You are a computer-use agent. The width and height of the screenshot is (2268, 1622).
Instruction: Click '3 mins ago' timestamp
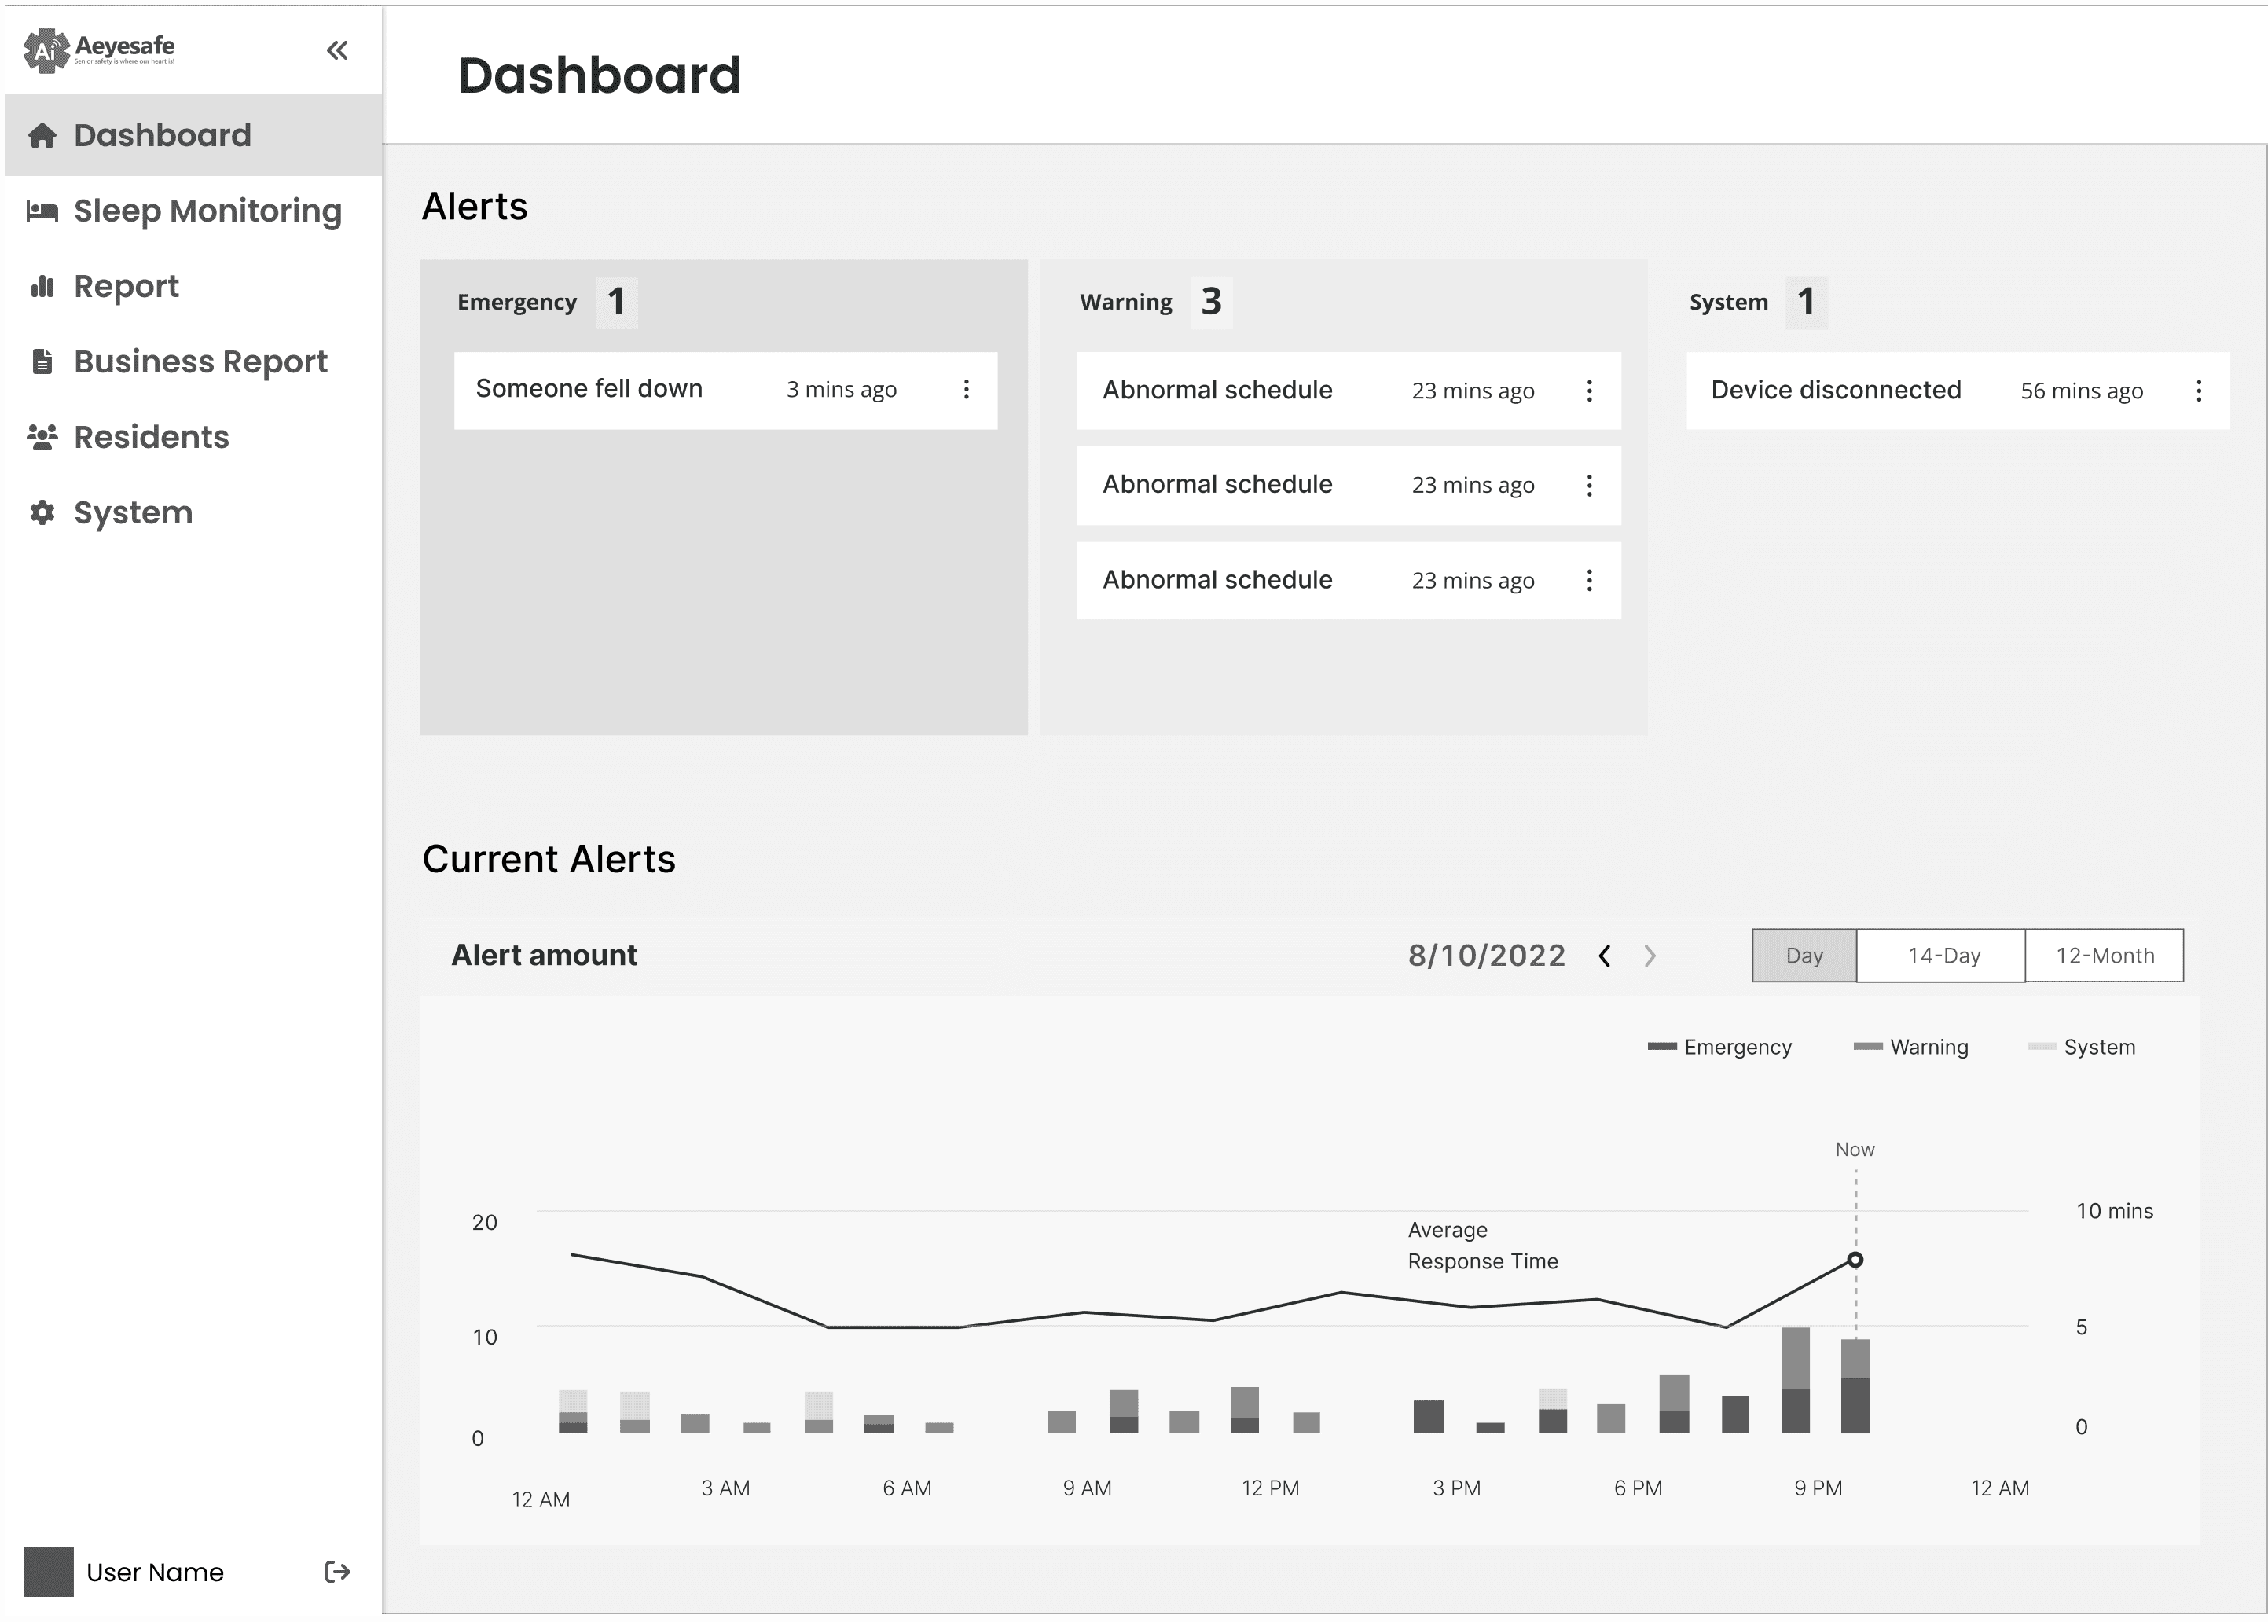[841, 390]
